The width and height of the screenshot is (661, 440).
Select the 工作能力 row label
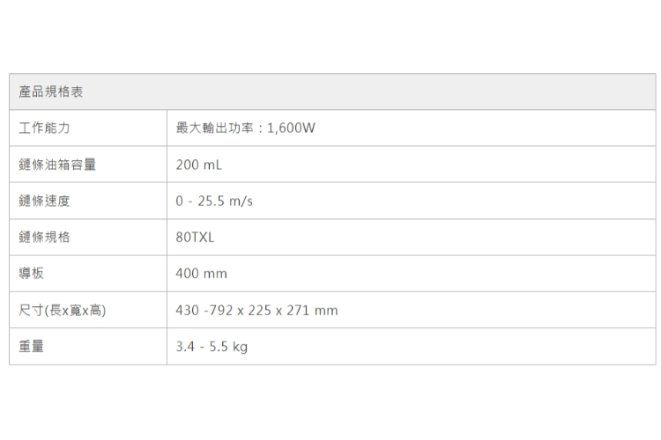click(44, 128)
